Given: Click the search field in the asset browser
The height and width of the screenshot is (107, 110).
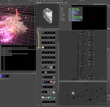Looking at the screenshot, I should (48, 29).
